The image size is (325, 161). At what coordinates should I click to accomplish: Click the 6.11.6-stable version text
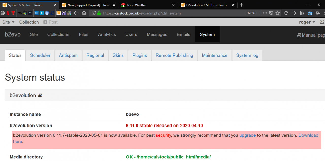coord(164,126)
